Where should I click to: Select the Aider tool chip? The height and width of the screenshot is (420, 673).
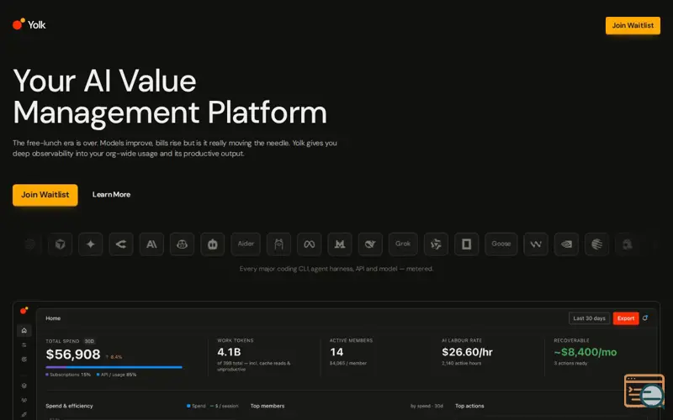click(x=246, y=244)
